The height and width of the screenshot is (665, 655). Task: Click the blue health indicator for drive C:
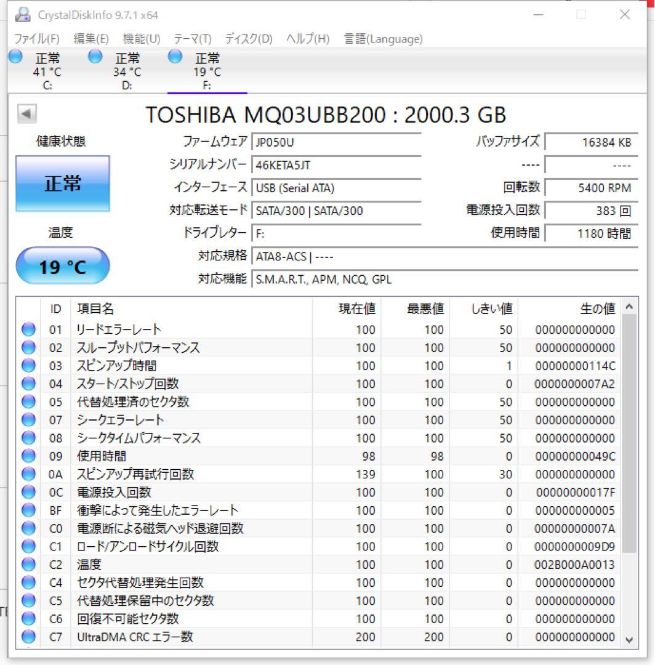coord(14,56)
